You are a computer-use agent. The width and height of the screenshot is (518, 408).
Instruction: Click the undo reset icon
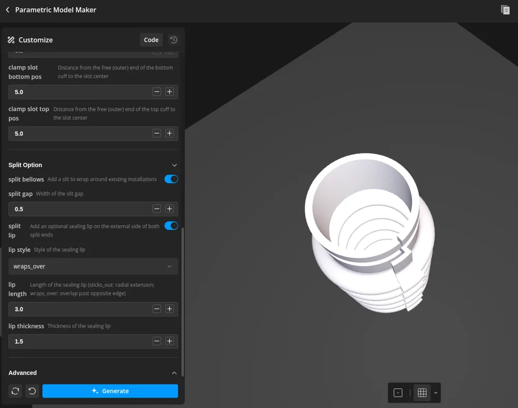(x=32, y=391)
